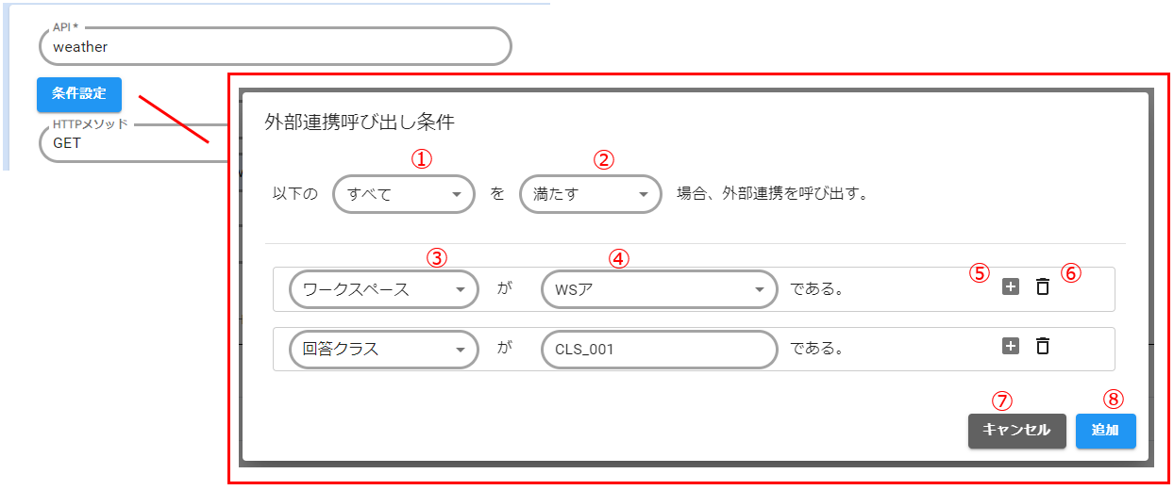
Task: Open the すべて dropdown
Action: click(x=403, y=195)
